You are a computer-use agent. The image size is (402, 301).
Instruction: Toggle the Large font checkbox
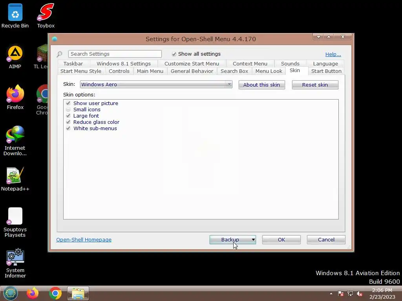point(68,116)
